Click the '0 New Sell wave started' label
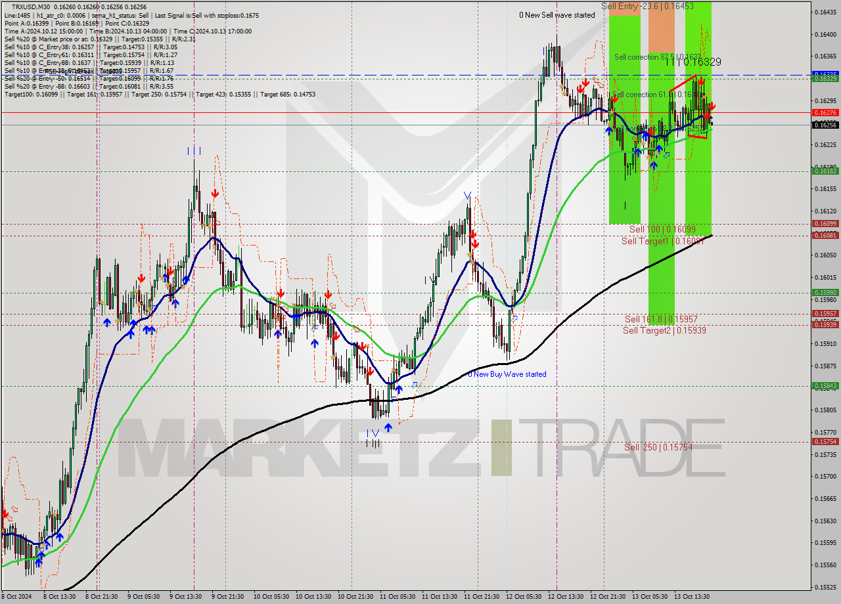 (x=557, y=15)
